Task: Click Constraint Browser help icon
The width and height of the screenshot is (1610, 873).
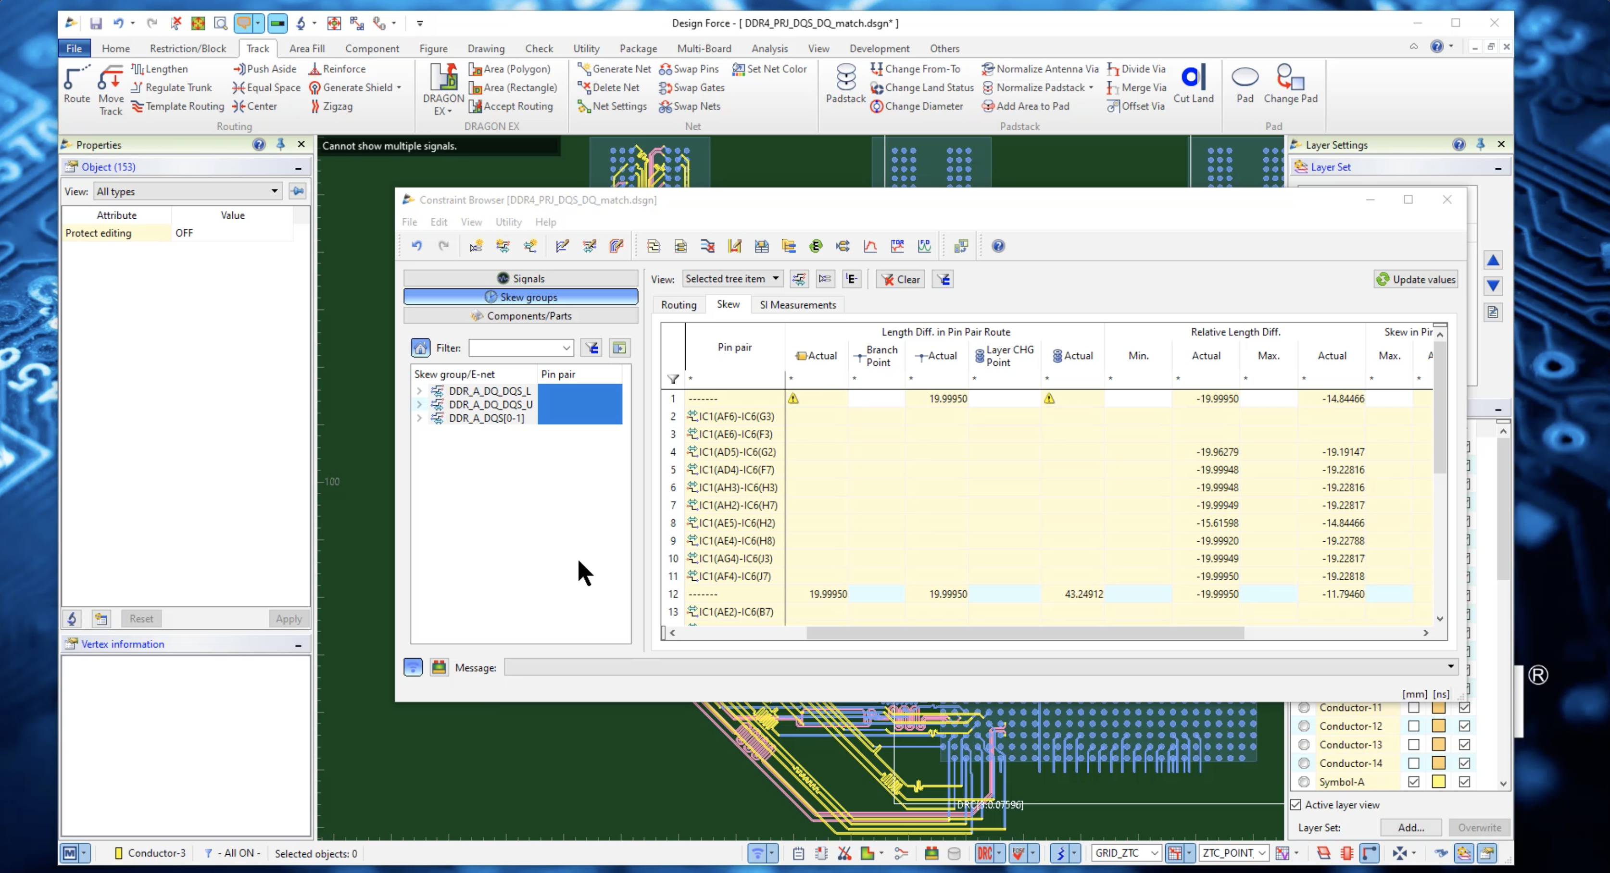Action: click(998, 246)
